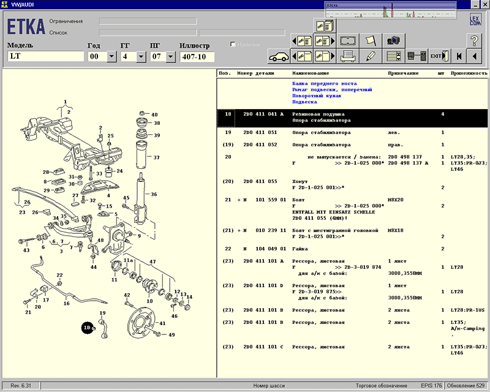Select part number 2D0 411 051

pos(260,132)
